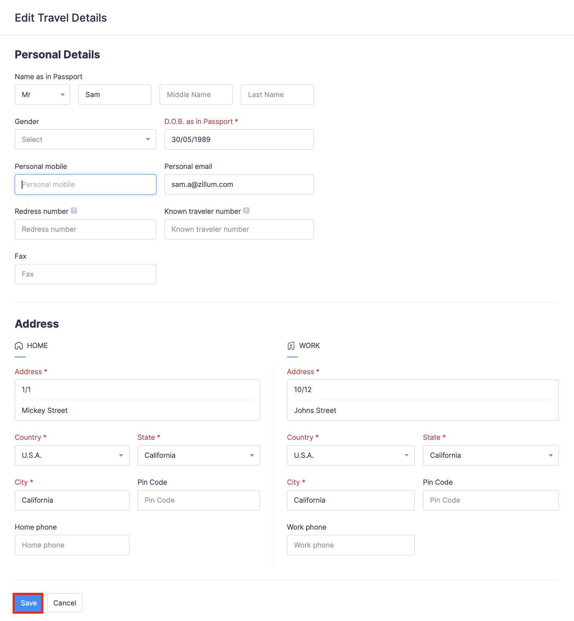Click the Last Name input field
Screen dimensions: 574x621
(x=277, y=95)
